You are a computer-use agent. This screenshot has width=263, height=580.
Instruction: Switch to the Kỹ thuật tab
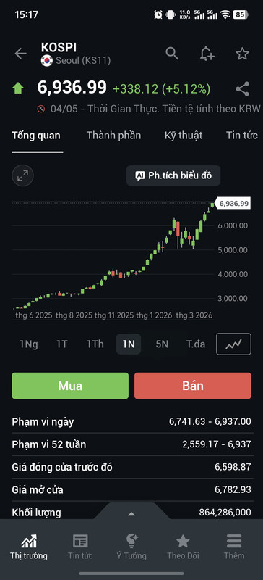coord(184,136)
